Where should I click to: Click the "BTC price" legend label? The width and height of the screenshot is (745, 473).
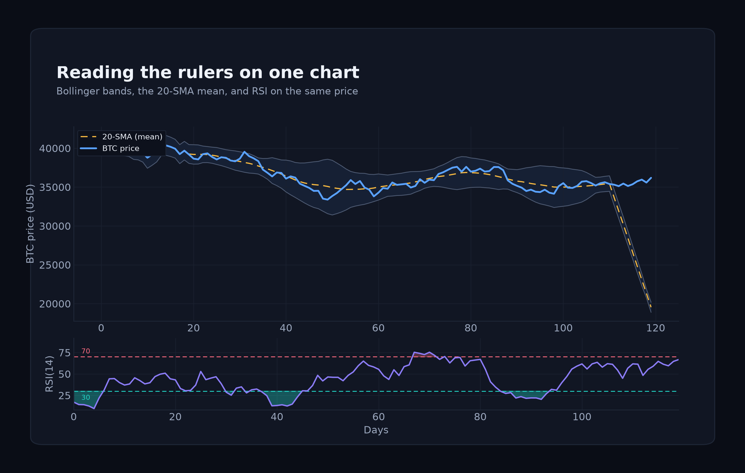tap(121, 149)
